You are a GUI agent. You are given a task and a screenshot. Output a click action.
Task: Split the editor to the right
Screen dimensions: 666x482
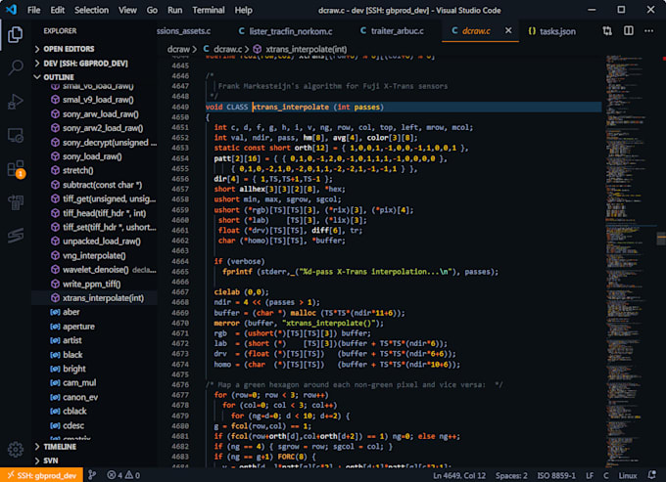coord(629,31)
